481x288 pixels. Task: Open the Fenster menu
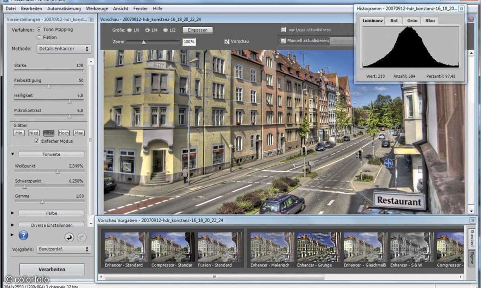(141, 8)
